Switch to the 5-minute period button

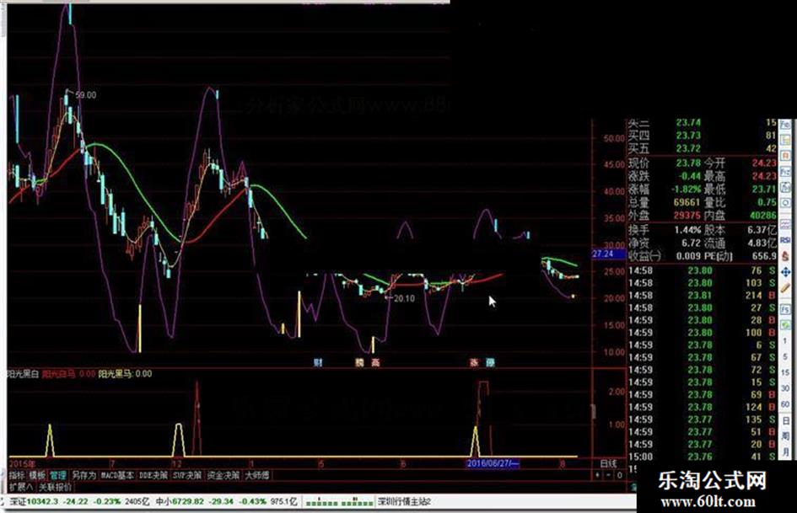[x=785, y=356]
